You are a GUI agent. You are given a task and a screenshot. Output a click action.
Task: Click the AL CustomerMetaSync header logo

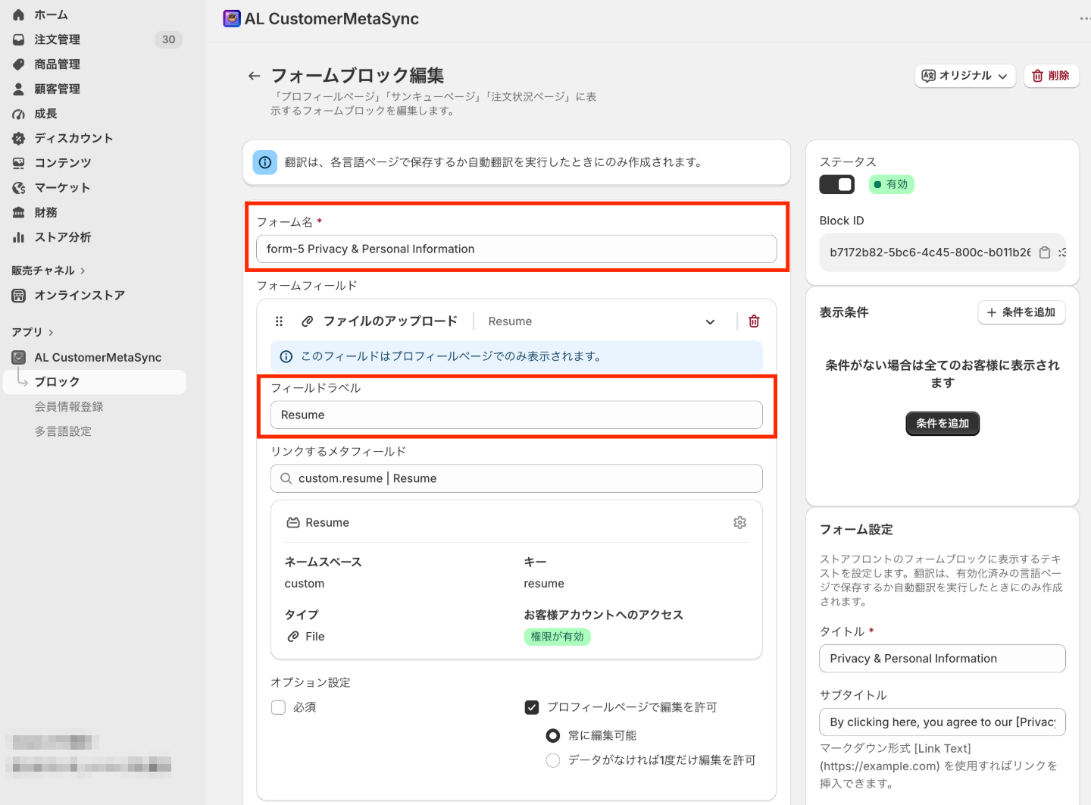[x=232, y=19]
